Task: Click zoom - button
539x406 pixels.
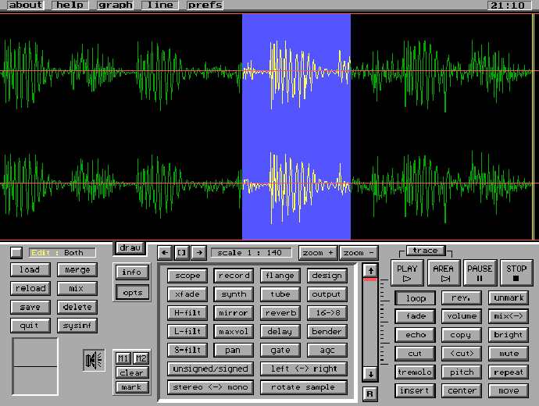Action: [x=359, y=253]
